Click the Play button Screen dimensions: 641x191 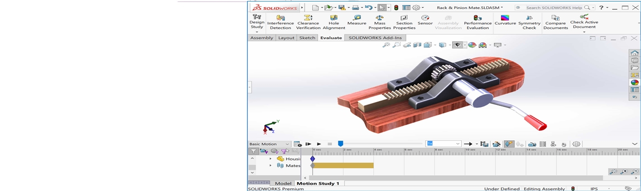(319, 144)
